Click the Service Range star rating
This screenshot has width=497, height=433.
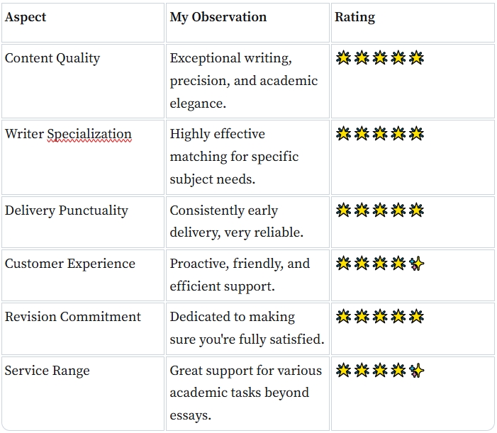point(379,370)
